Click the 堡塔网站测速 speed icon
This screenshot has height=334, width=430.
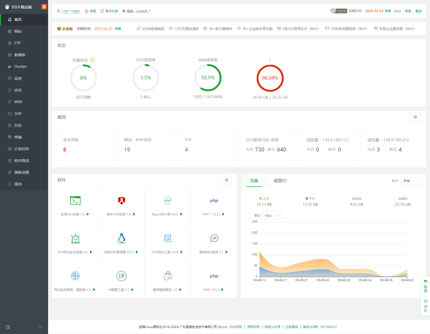click(214, 238)
